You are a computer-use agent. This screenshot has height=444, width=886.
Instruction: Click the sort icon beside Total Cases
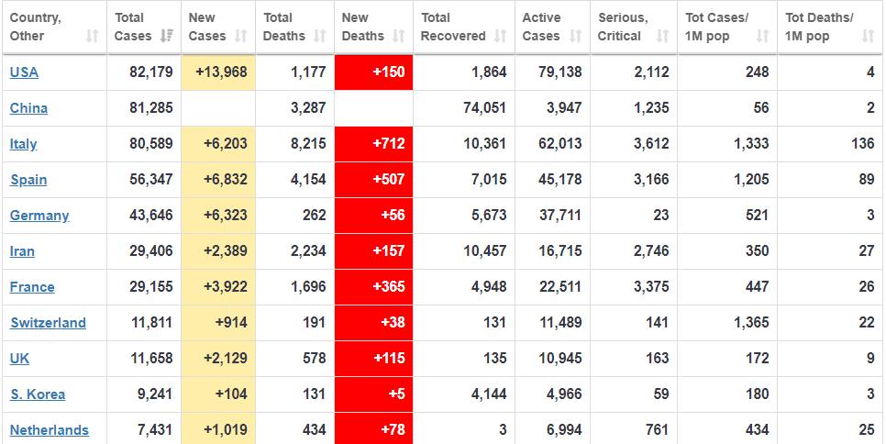(x=166, y=37)
